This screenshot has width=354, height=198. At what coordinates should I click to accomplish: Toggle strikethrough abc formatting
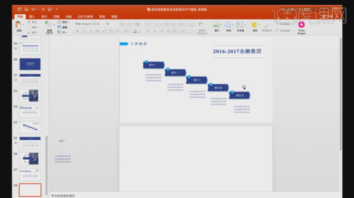97,31
